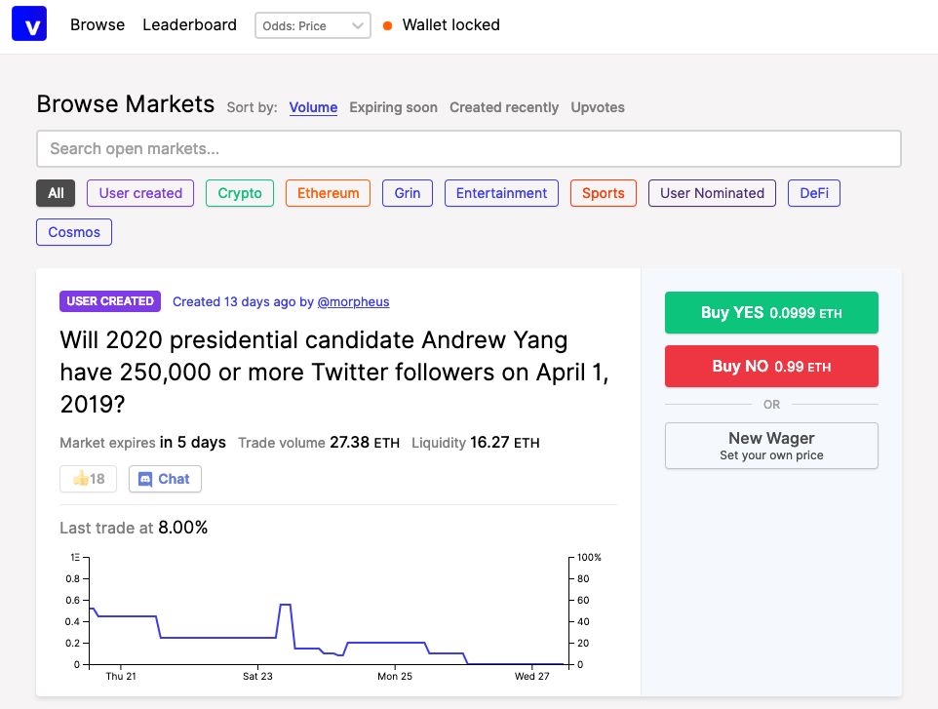Click the Browse Markets heading
Image resolution: width=938 pixels, height=709 pixels.
coord(126,104)
